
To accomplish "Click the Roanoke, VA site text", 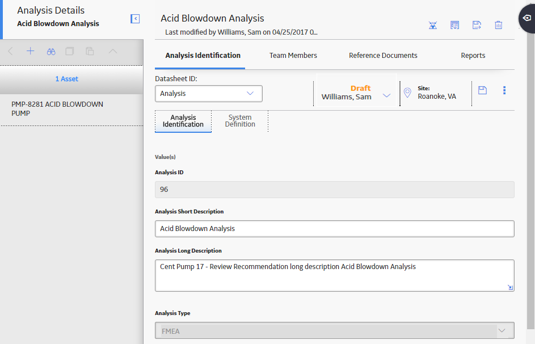I will pyautogui.click(x=437, y=97).
